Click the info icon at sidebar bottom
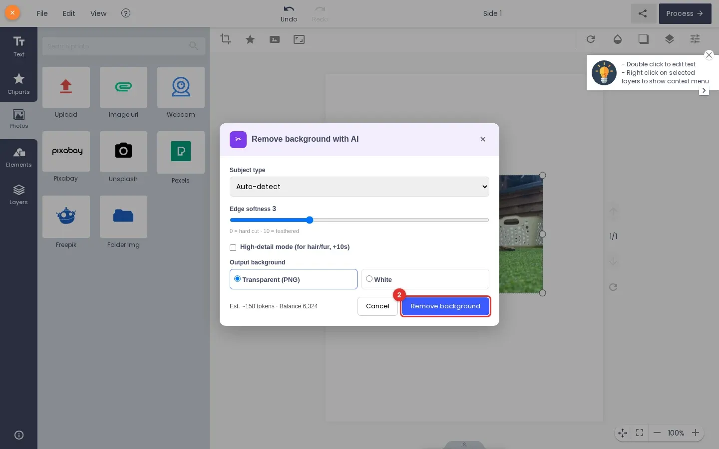Image resolution: width=719 pixels, height=449 pixels. (19, 435)
